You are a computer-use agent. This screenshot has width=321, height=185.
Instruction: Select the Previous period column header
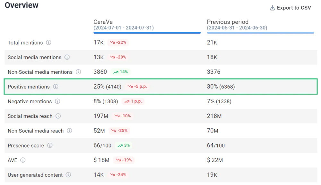point(228,22)
